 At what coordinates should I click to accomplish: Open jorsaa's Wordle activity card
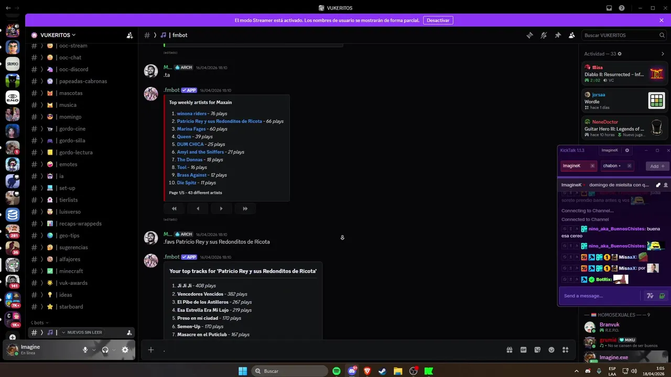tap(625, 101)
